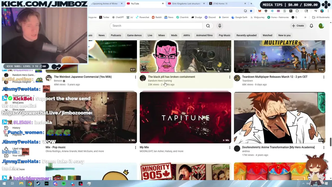
Task: Open Powerchat bookmark
Action: (x=142, y=17)
